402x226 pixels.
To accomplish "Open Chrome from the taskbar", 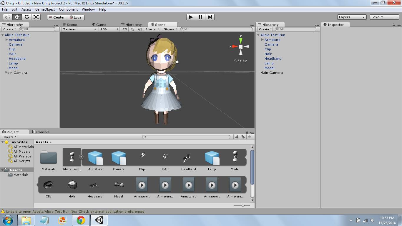I will 81,220.
